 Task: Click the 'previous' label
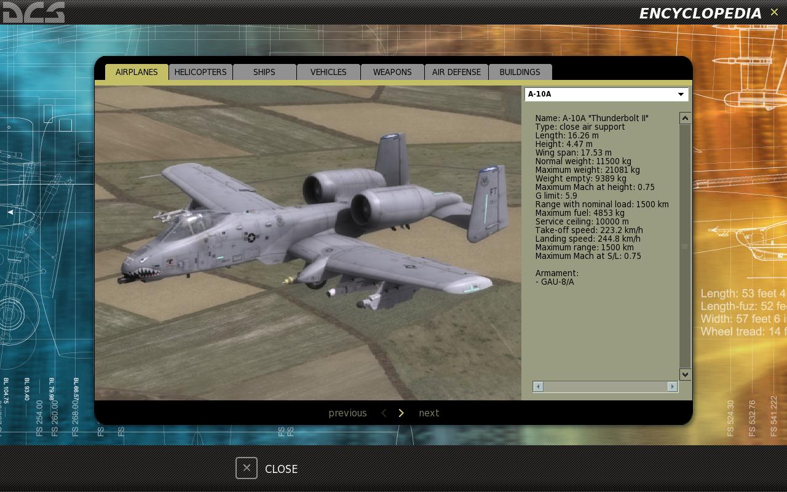[x=347, y=413]
